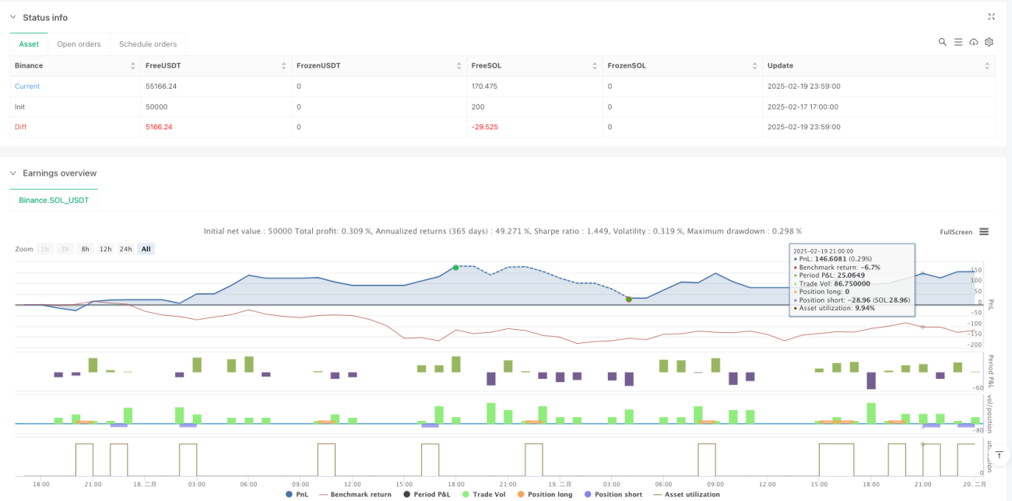Image resolution: width=1012 pixels, height=501 pixels.
Task: Collapse the Earnings overview section
Action: click(x=13, y=173)
